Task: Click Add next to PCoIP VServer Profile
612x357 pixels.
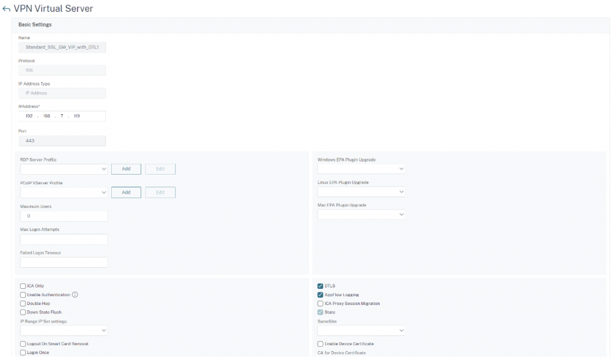Action: pos(126,192)
